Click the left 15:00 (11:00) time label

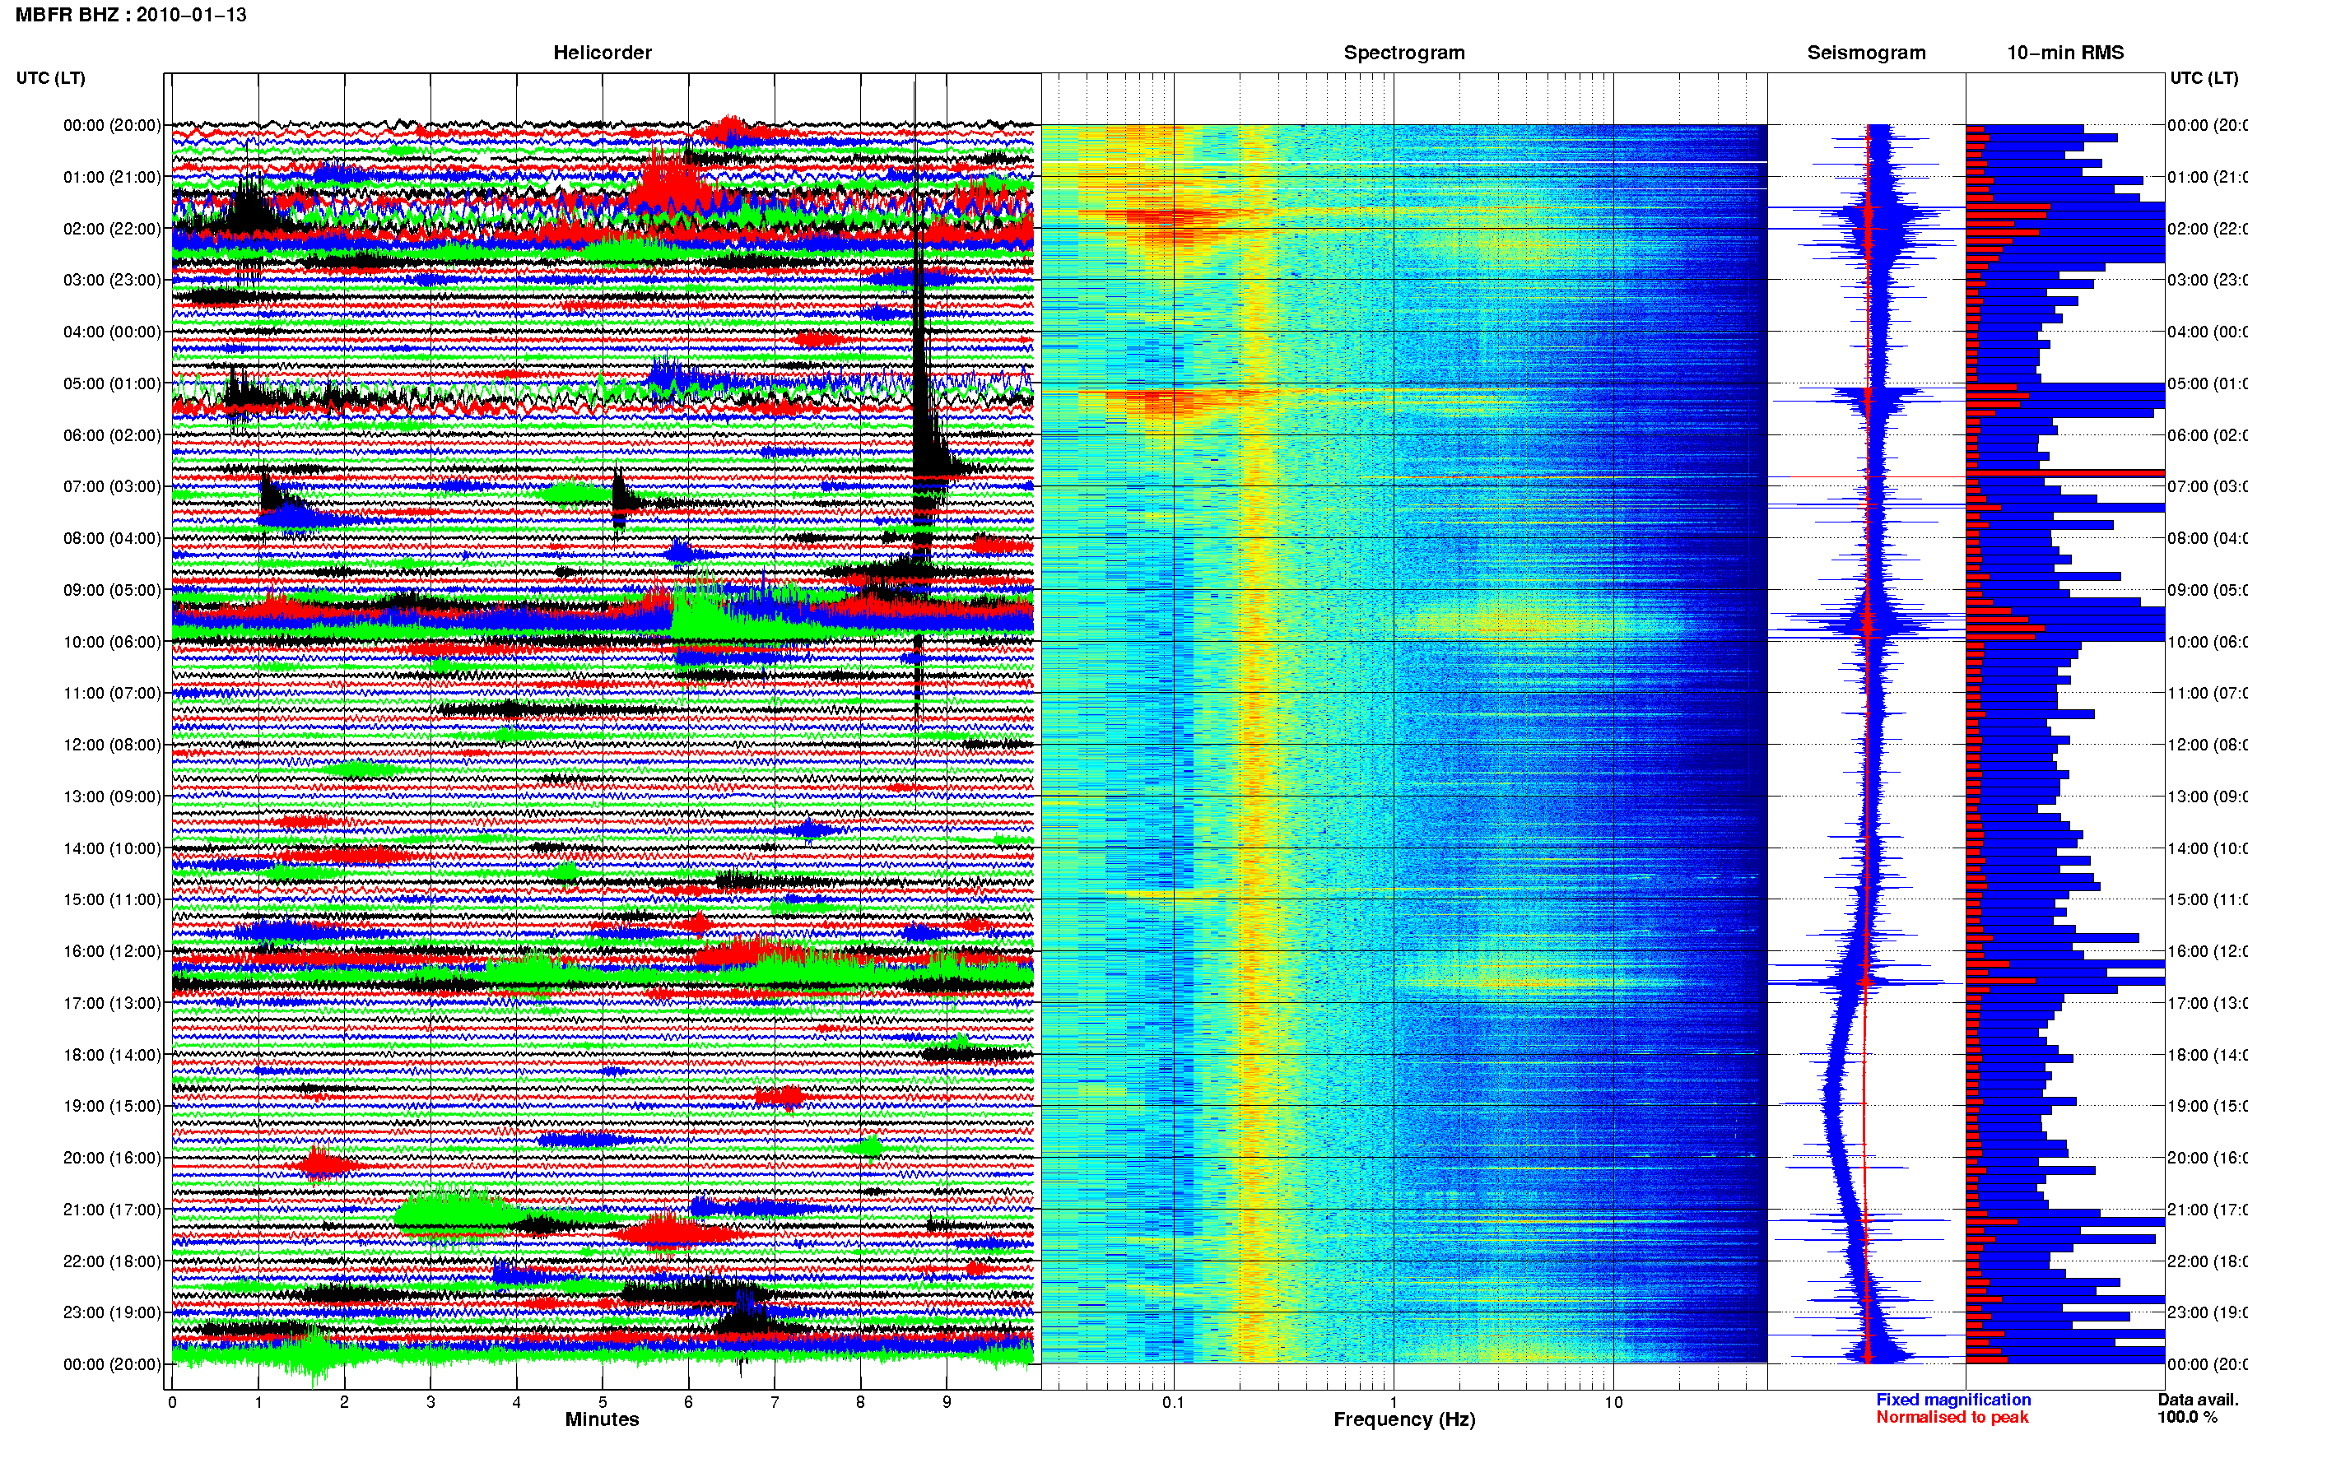[x=112, y=900]
